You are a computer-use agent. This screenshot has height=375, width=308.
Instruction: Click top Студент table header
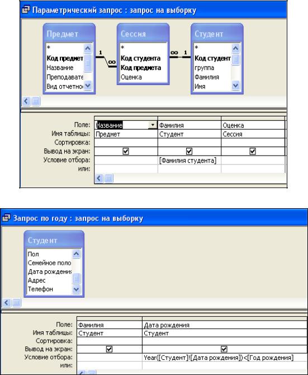pos(217,34)
